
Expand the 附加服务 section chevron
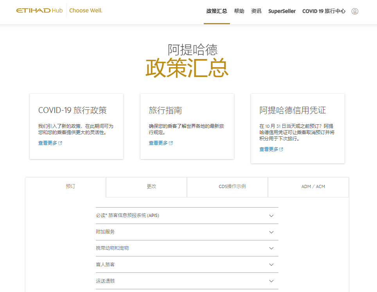pos(271,232)
